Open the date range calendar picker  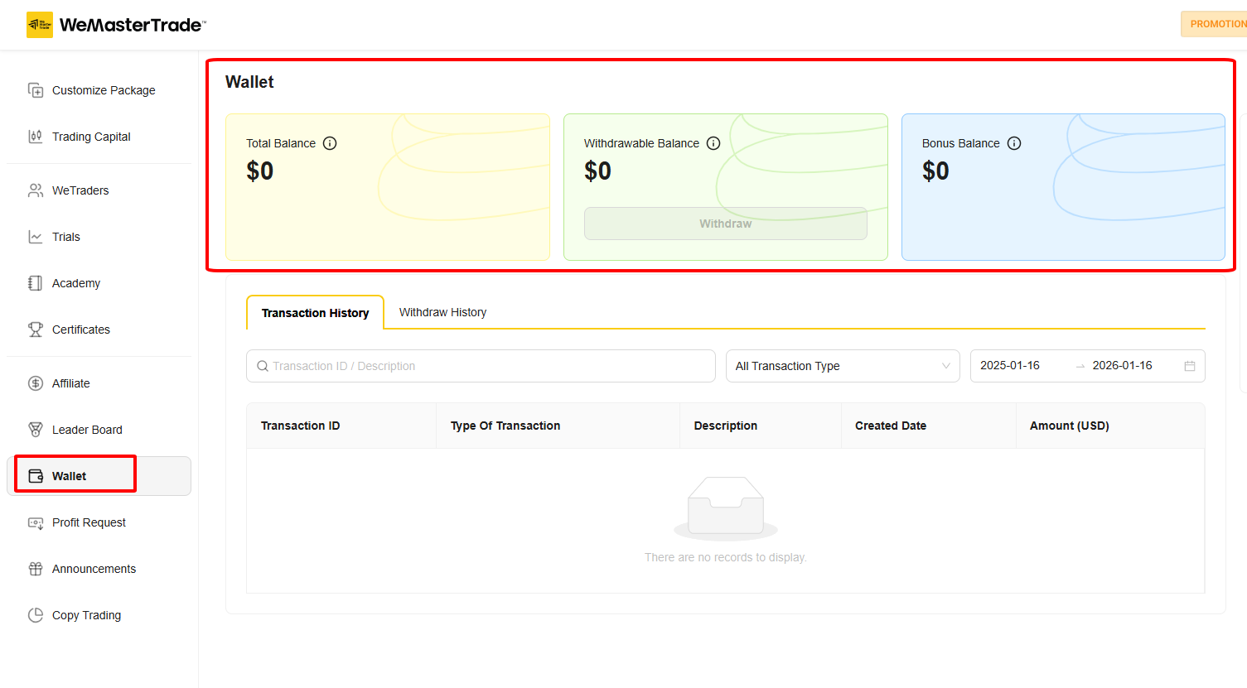pyautogui.click(x=1190, y=365)
